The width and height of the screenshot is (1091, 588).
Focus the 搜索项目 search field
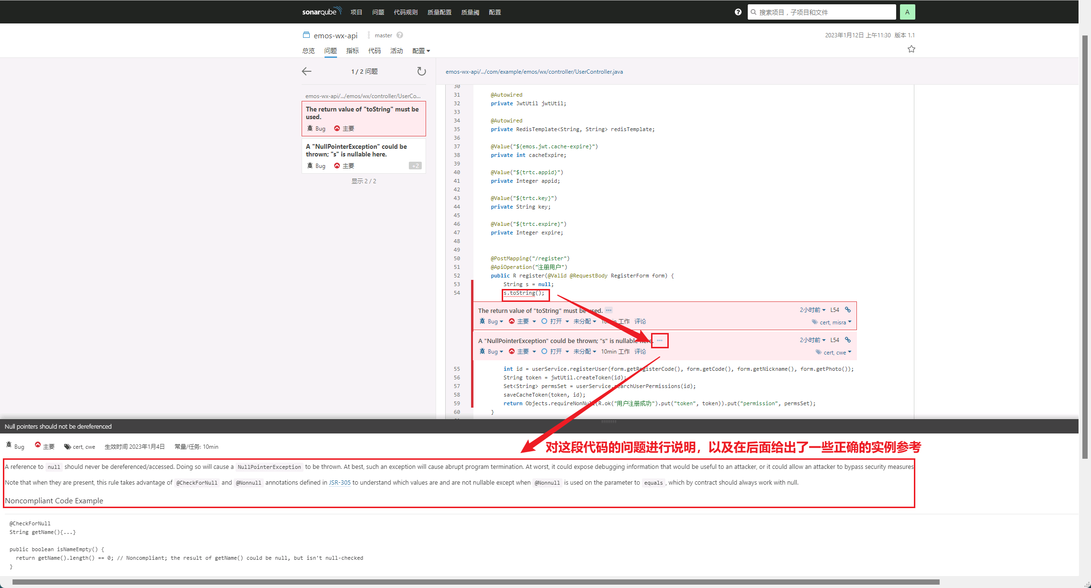tap(821, 12)
